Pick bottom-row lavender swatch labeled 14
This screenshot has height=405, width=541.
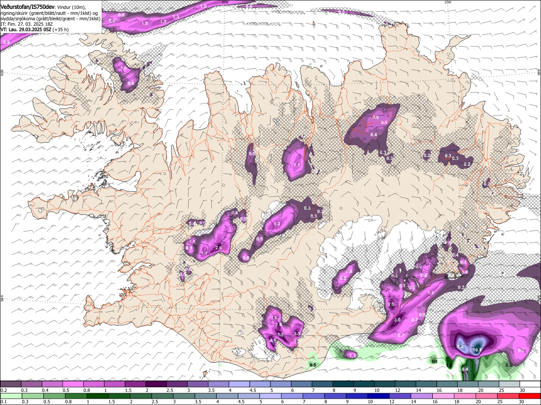pos(421,396)
